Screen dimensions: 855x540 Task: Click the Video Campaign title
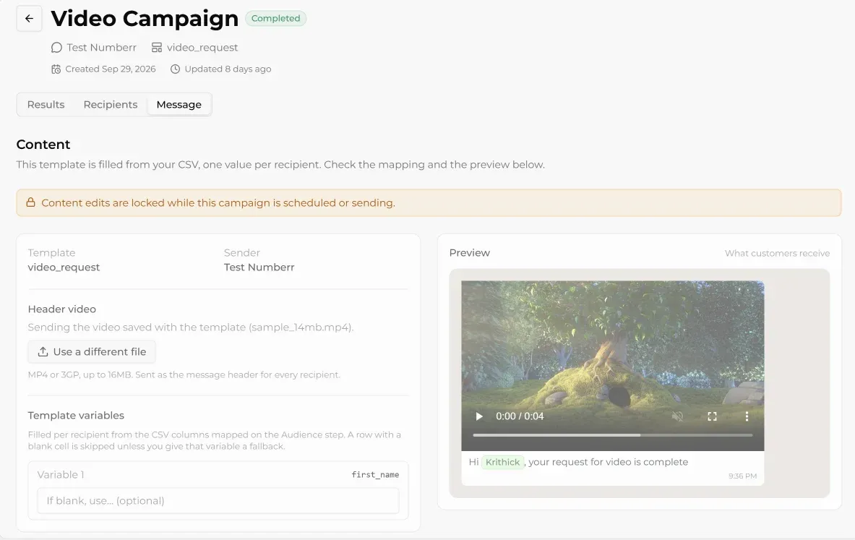pos(145,19)
